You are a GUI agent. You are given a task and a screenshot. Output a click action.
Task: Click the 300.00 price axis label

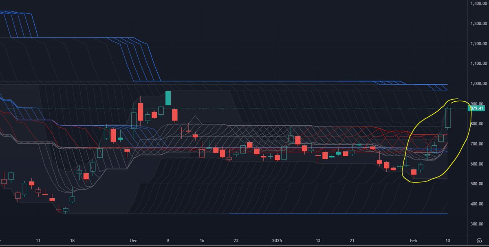(476, 224)
